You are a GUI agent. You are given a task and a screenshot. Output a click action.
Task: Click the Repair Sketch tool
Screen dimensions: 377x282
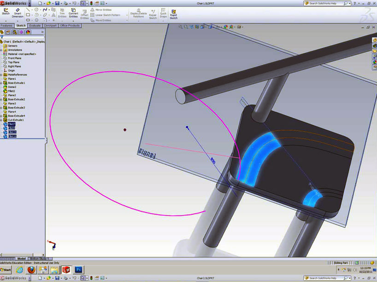153,14
